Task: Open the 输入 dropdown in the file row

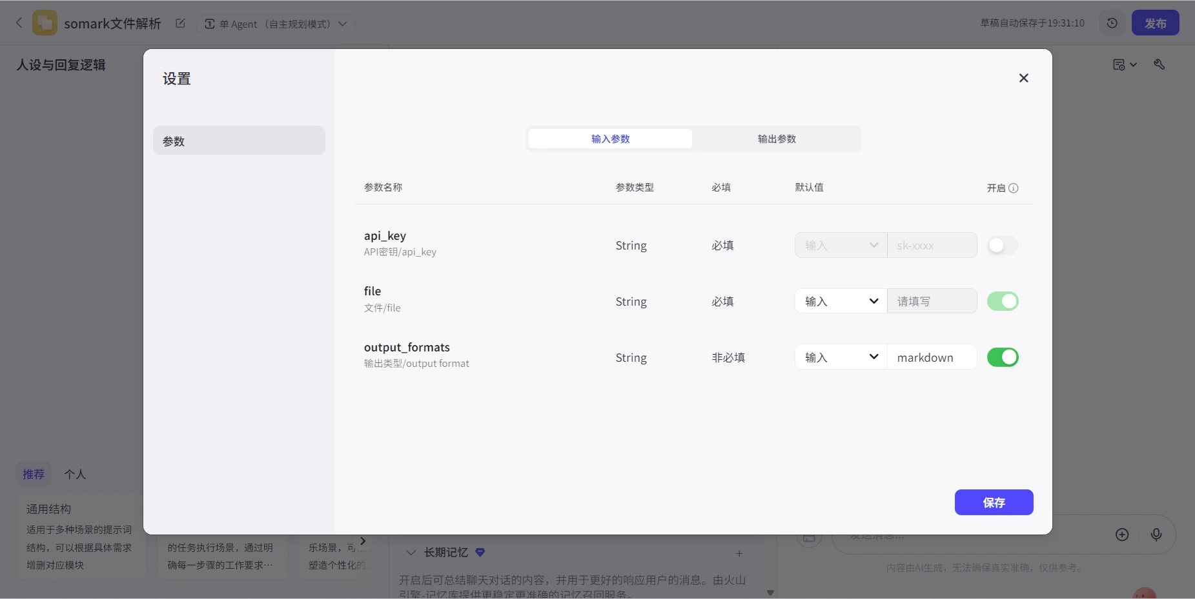Action: pyautogui.click(x=840, y=301)
